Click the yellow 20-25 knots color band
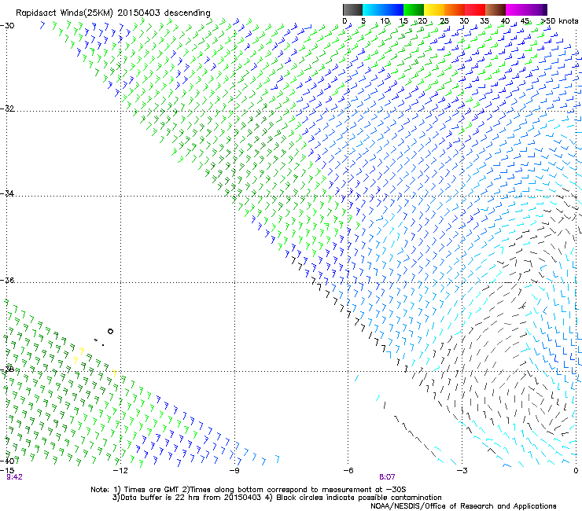 434,9
